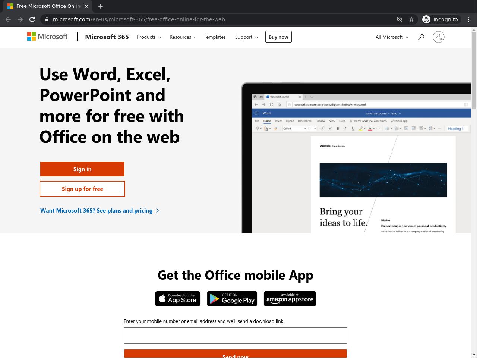
Task: Click the padlock site info icon
Action: (47, 19)
